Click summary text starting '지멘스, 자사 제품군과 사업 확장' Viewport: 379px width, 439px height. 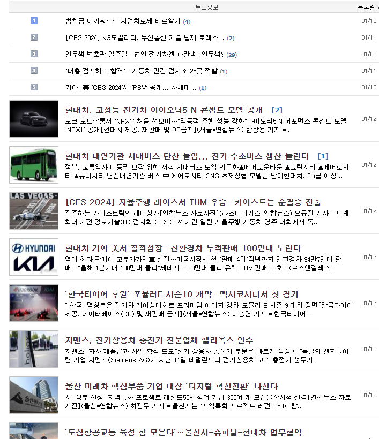point(207,355)
